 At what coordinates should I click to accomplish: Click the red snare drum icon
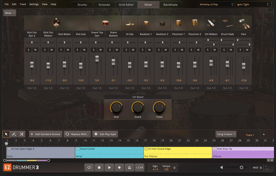click(x=105, y=23)
